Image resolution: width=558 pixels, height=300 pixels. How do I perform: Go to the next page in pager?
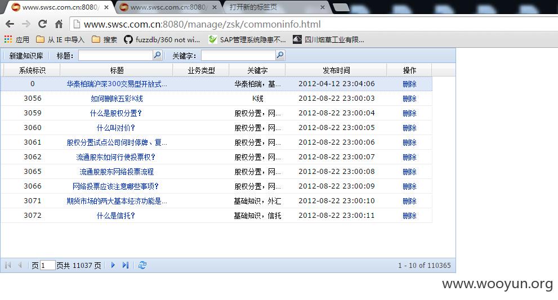tap(113, 265)
